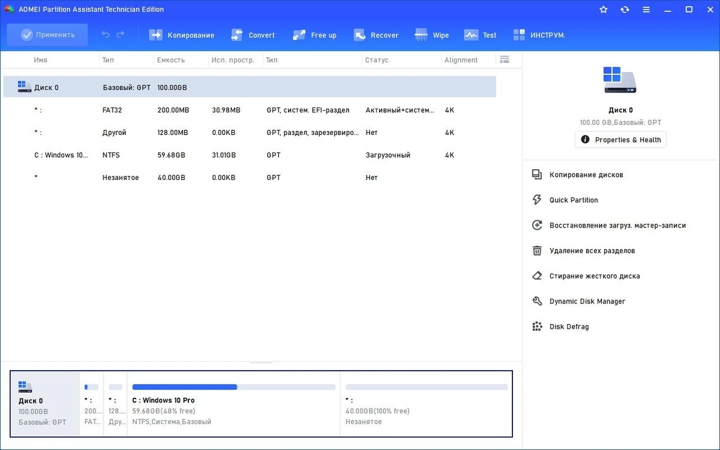Click the Test waveform toolbar icon
The height and width of the screenshot is (450, 720).
[x=471, y=35]
